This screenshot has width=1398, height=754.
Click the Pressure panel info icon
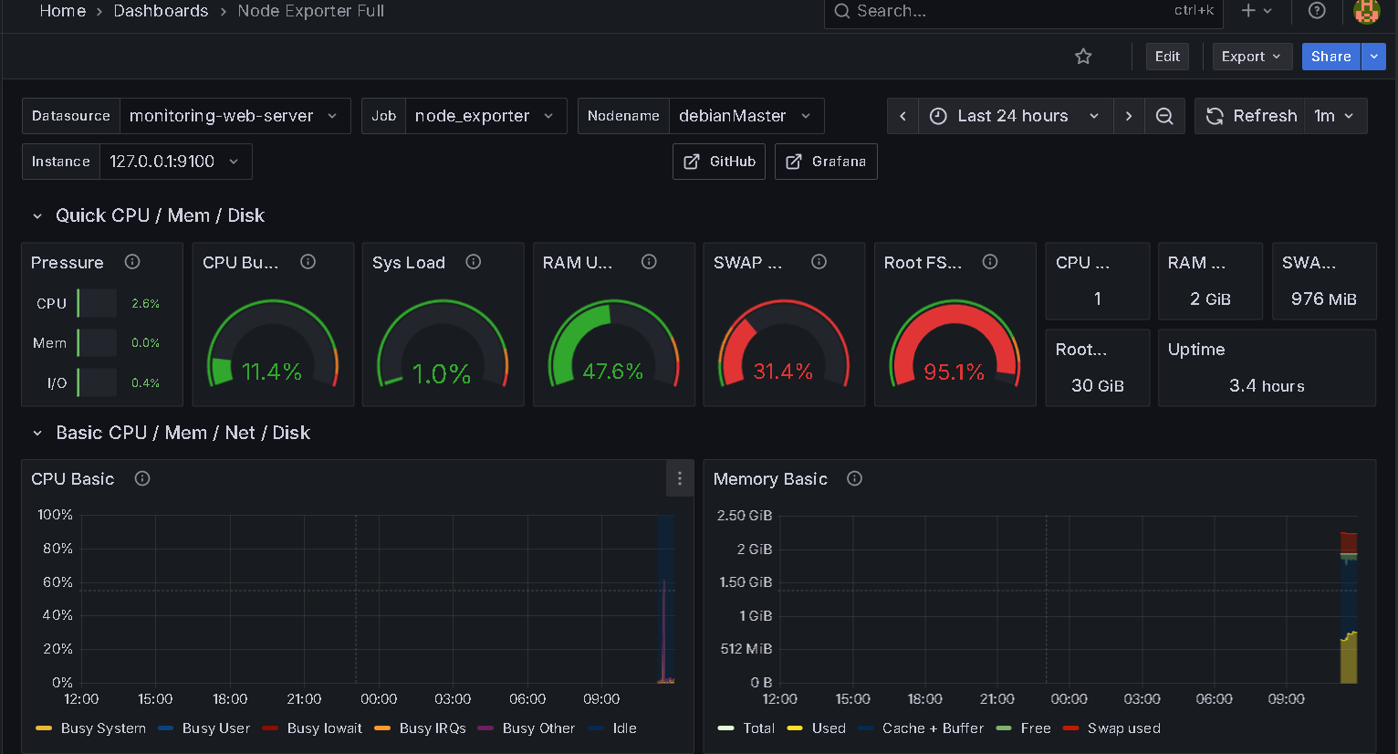(x=132, y=262)
